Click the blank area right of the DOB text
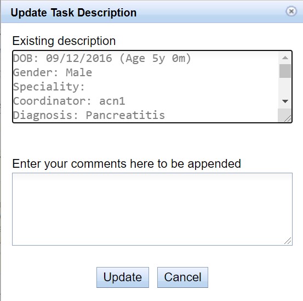303x301 pixels. pos(235,58)
